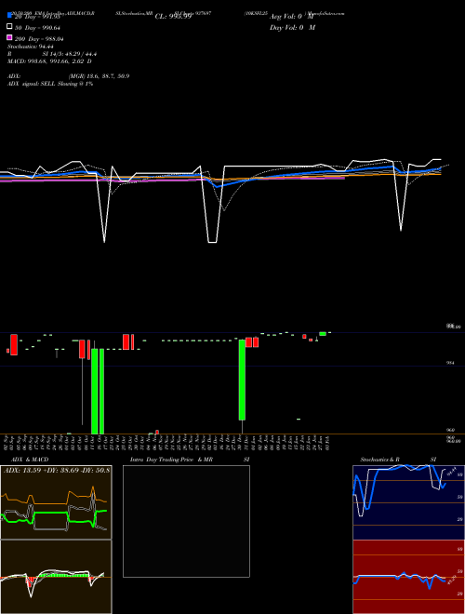Image resolution: width=465 pixels, height=614 pixels.
Task: Click the '(MGR) 13.6, 38.7, 50.9' ADX values
Action: tap(99, 76)
